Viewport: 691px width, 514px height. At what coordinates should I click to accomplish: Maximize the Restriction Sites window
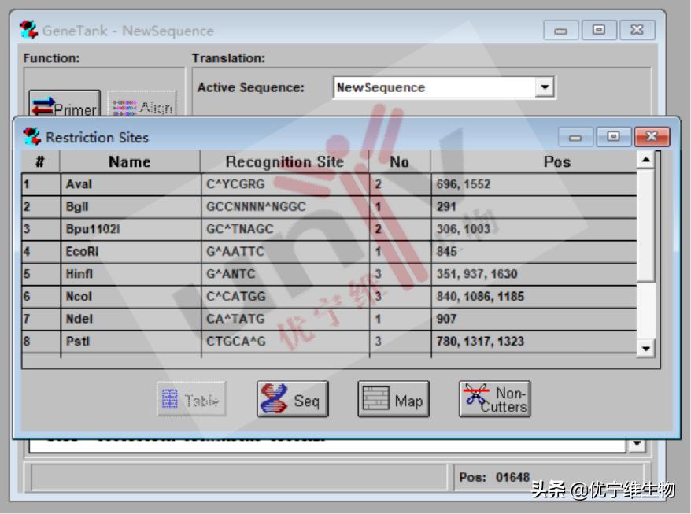(x=614, y=137)
